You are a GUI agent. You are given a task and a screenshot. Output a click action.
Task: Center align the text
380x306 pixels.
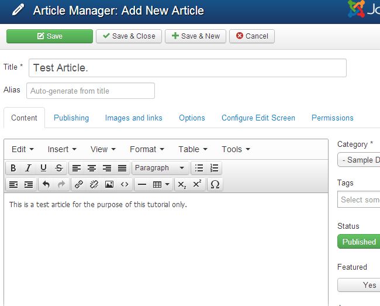(x=92, y=168)
